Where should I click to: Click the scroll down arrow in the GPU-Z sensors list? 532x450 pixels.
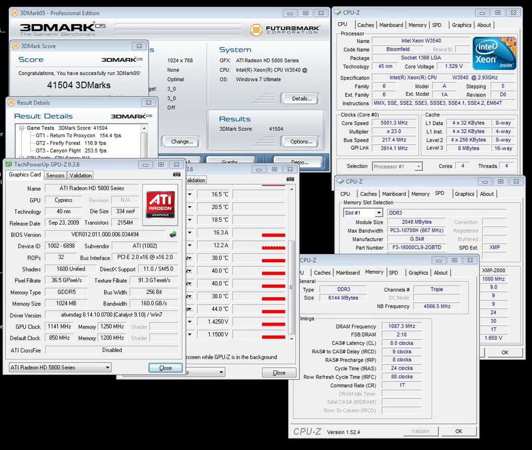291,339
